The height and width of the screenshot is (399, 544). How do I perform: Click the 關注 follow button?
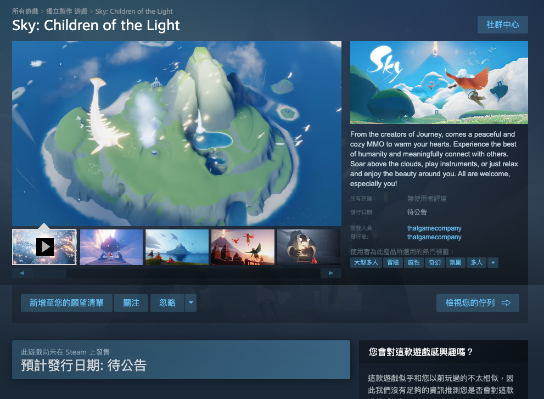(131, 303)
